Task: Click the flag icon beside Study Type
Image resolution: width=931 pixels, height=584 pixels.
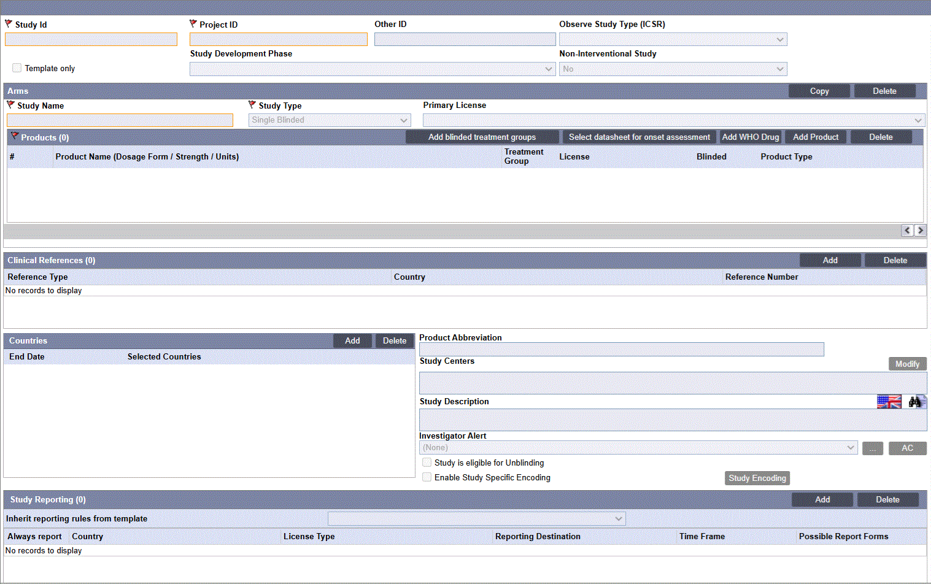Action: (251, 104)
